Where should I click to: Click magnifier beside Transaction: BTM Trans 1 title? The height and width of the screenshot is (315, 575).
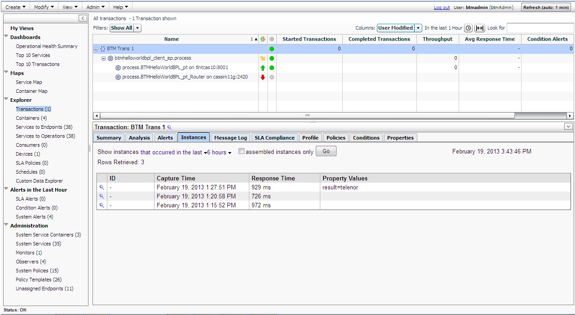click(x=169, y=127)
